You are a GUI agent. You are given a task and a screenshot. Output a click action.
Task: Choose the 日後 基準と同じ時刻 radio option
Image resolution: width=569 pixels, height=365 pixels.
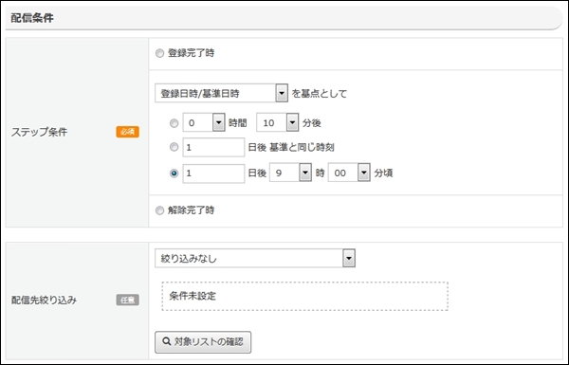pyautogui.click(x=174, y=147)
